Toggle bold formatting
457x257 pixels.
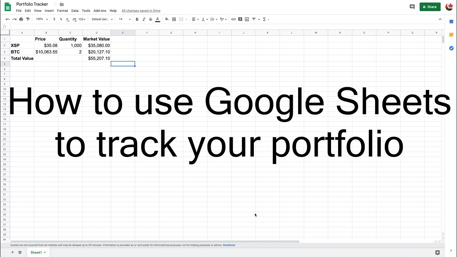pyautogui.click(x=137, y=19)
